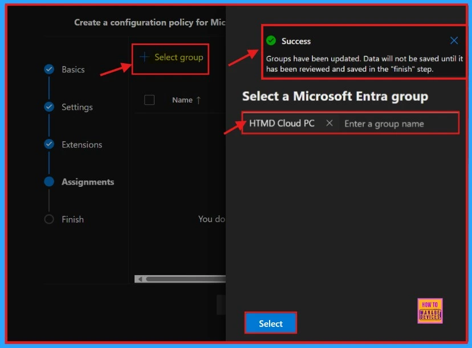Click the HTMD Cloud PC group tag
Image resolution: width=472 pixels, height=348 pixels.
tap(282, 124)
